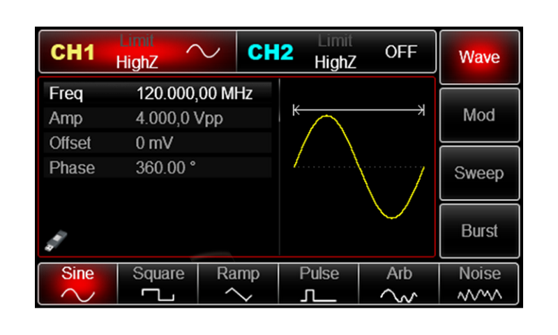Select the Sine waveform softkey
The image size is (558, 335).
[x=77, y=284]
